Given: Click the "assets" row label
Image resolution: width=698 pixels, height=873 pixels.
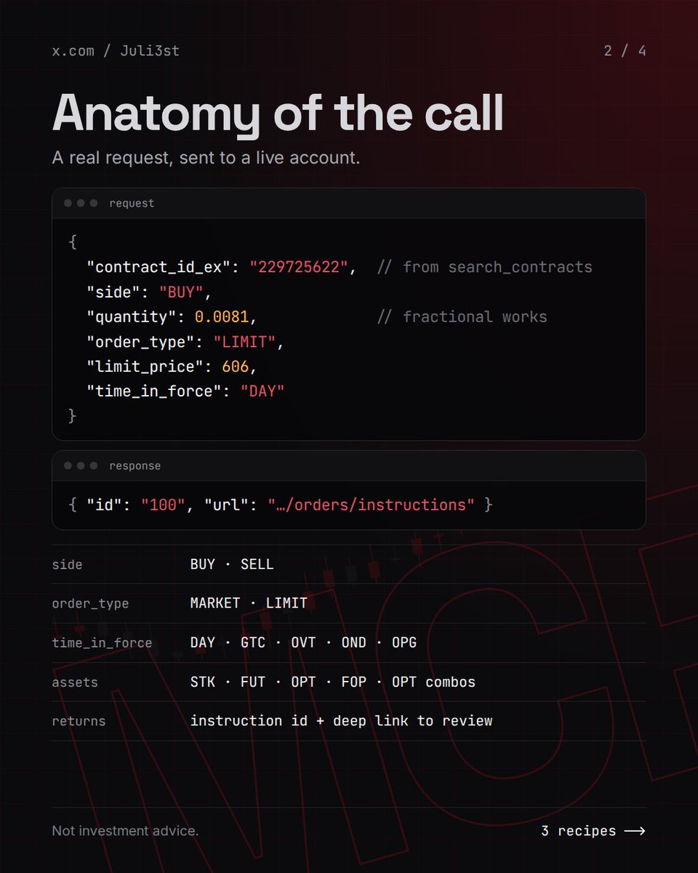Looking at the screenshot, I should (75, 682).
